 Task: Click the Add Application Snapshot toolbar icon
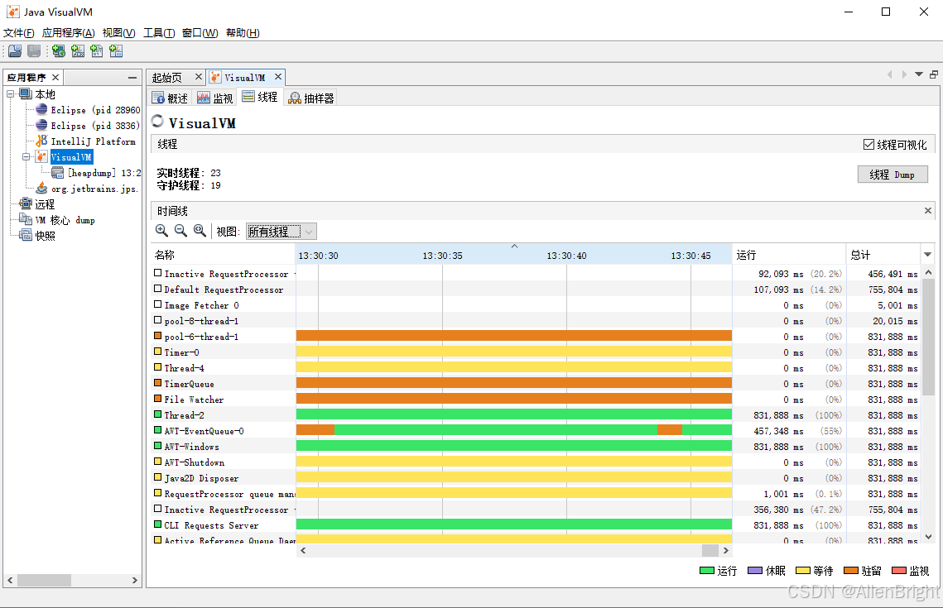point(116,51)
